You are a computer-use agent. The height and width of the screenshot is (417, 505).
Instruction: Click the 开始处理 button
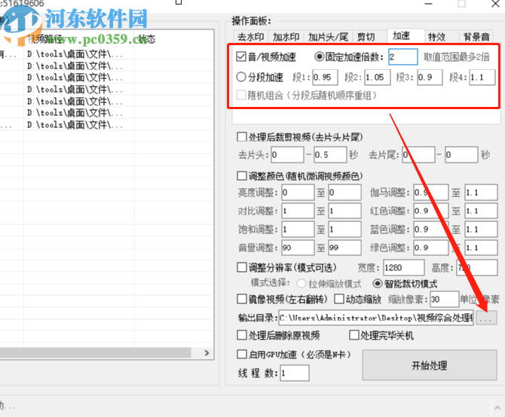(430, 365)
